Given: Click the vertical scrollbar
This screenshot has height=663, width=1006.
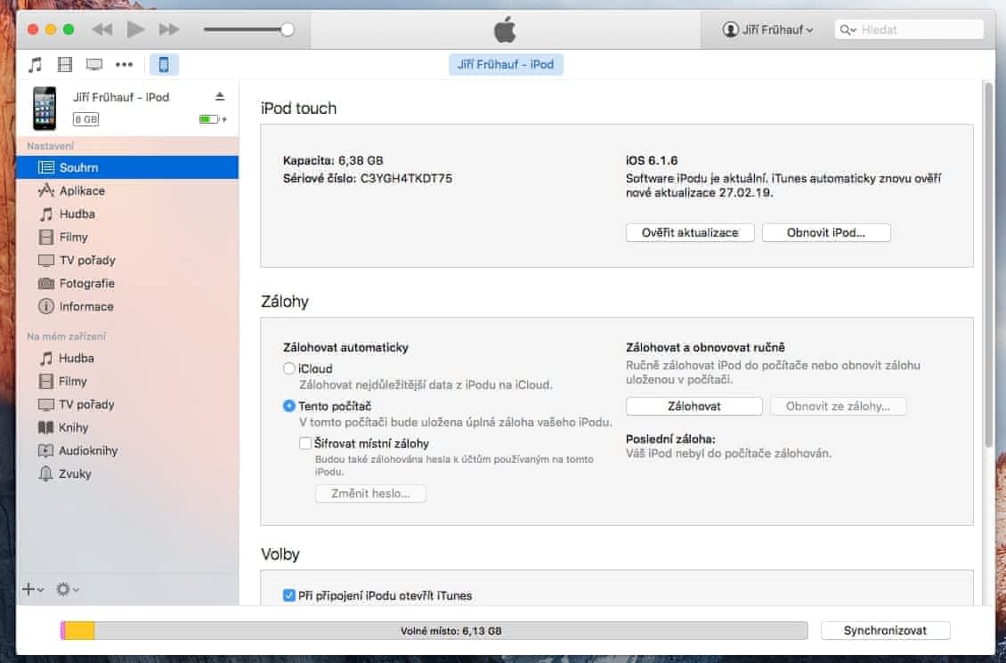Looking at the screenshot, I should point(989,265).
